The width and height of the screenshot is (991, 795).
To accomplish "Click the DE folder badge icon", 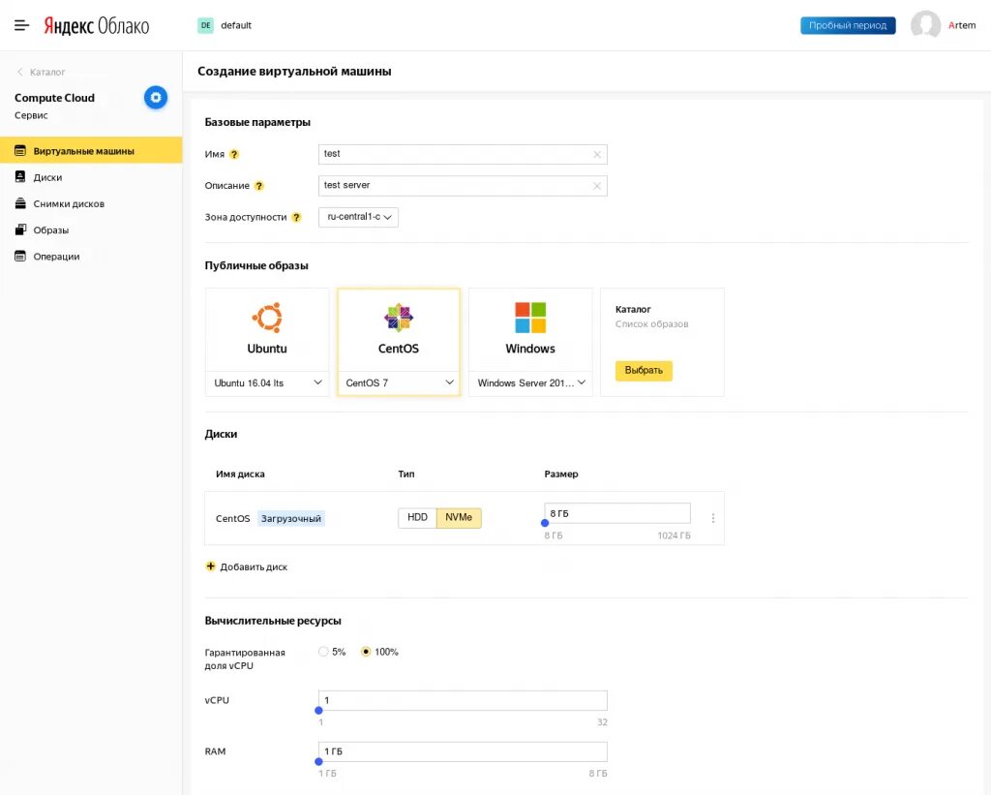I will point(205,25).
